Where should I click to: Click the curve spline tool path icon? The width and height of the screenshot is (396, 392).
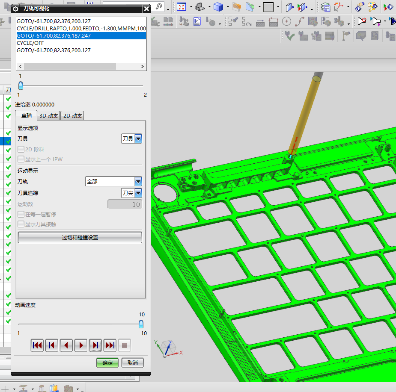[x=299, y=21]
